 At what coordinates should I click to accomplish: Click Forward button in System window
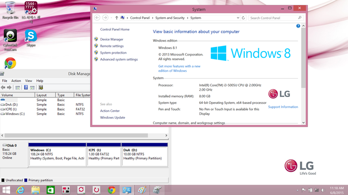[x=105, y=18]
